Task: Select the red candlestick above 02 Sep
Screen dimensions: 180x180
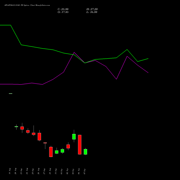Action: click(x=68, y=147)
